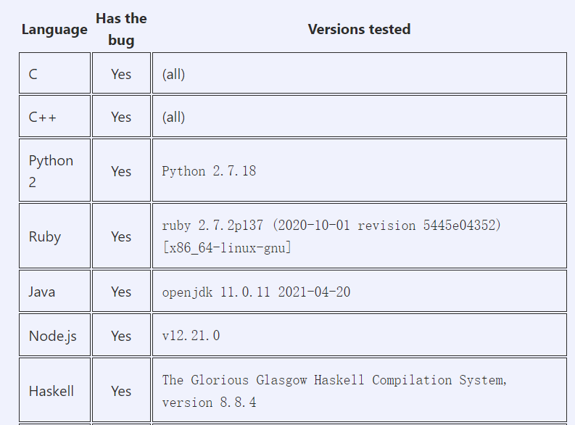This screenshot has width=575, height=425.
Task: Select the "Java" language cell
Action: click(42, 292)
